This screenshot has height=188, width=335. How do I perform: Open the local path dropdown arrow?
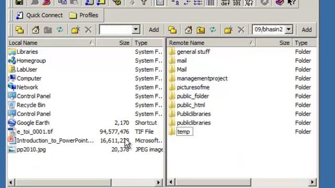point(136,29)
